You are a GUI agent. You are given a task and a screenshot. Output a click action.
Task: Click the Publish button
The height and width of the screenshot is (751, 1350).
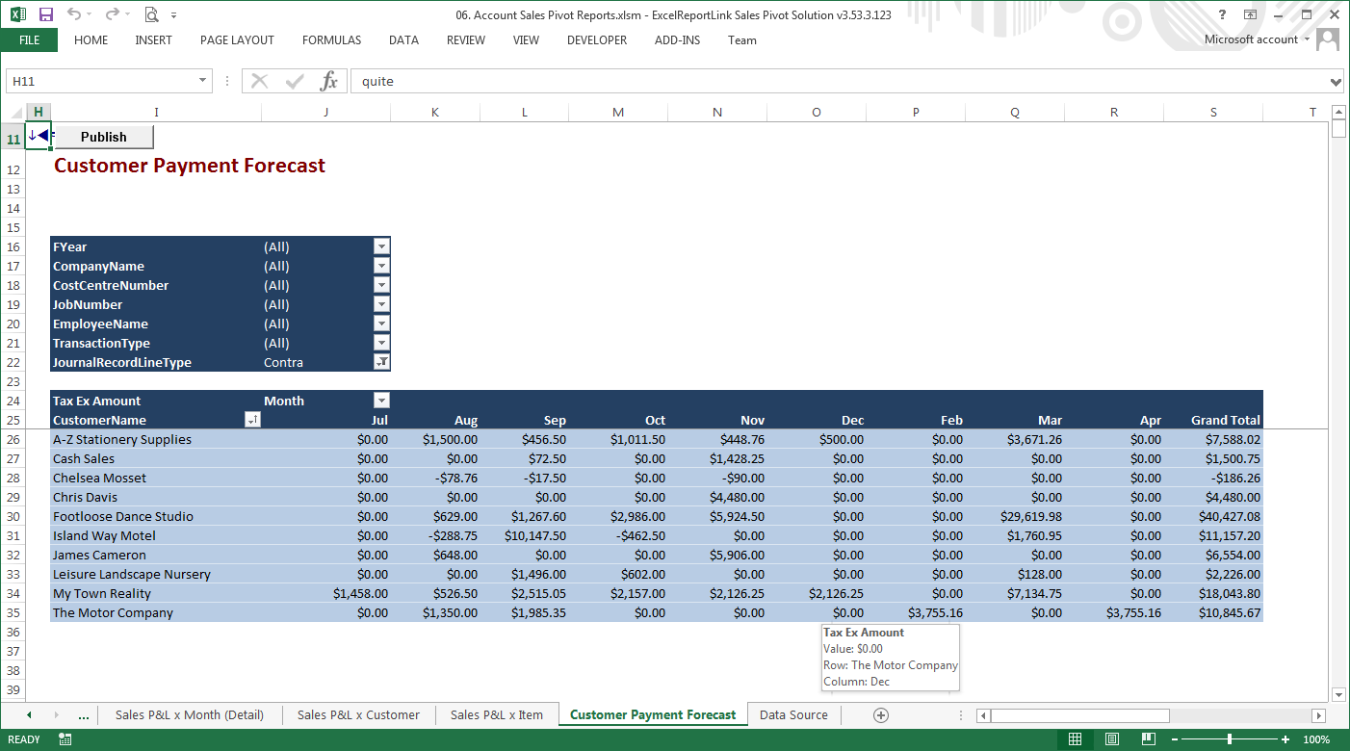click(x=103, y=137)
